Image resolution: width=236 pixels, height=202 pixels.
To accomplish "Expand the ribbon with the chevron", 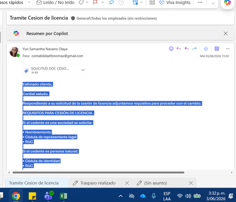I will pyautogui.click(x=213, y=3).
